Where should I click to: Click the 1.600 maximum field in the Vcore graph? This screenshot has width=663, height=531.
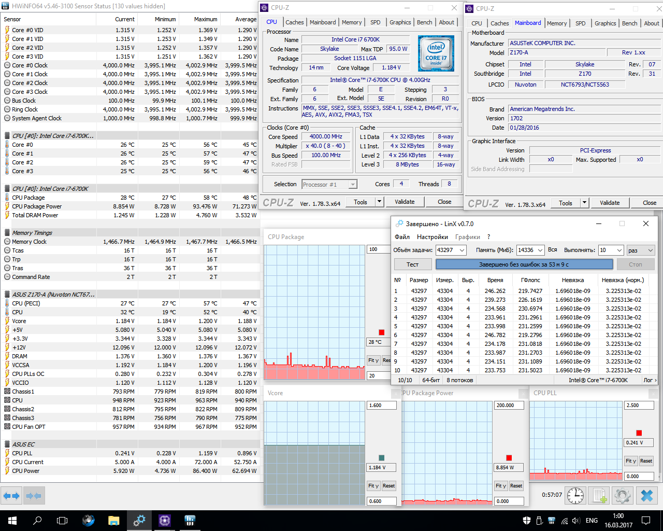[381, 406]
